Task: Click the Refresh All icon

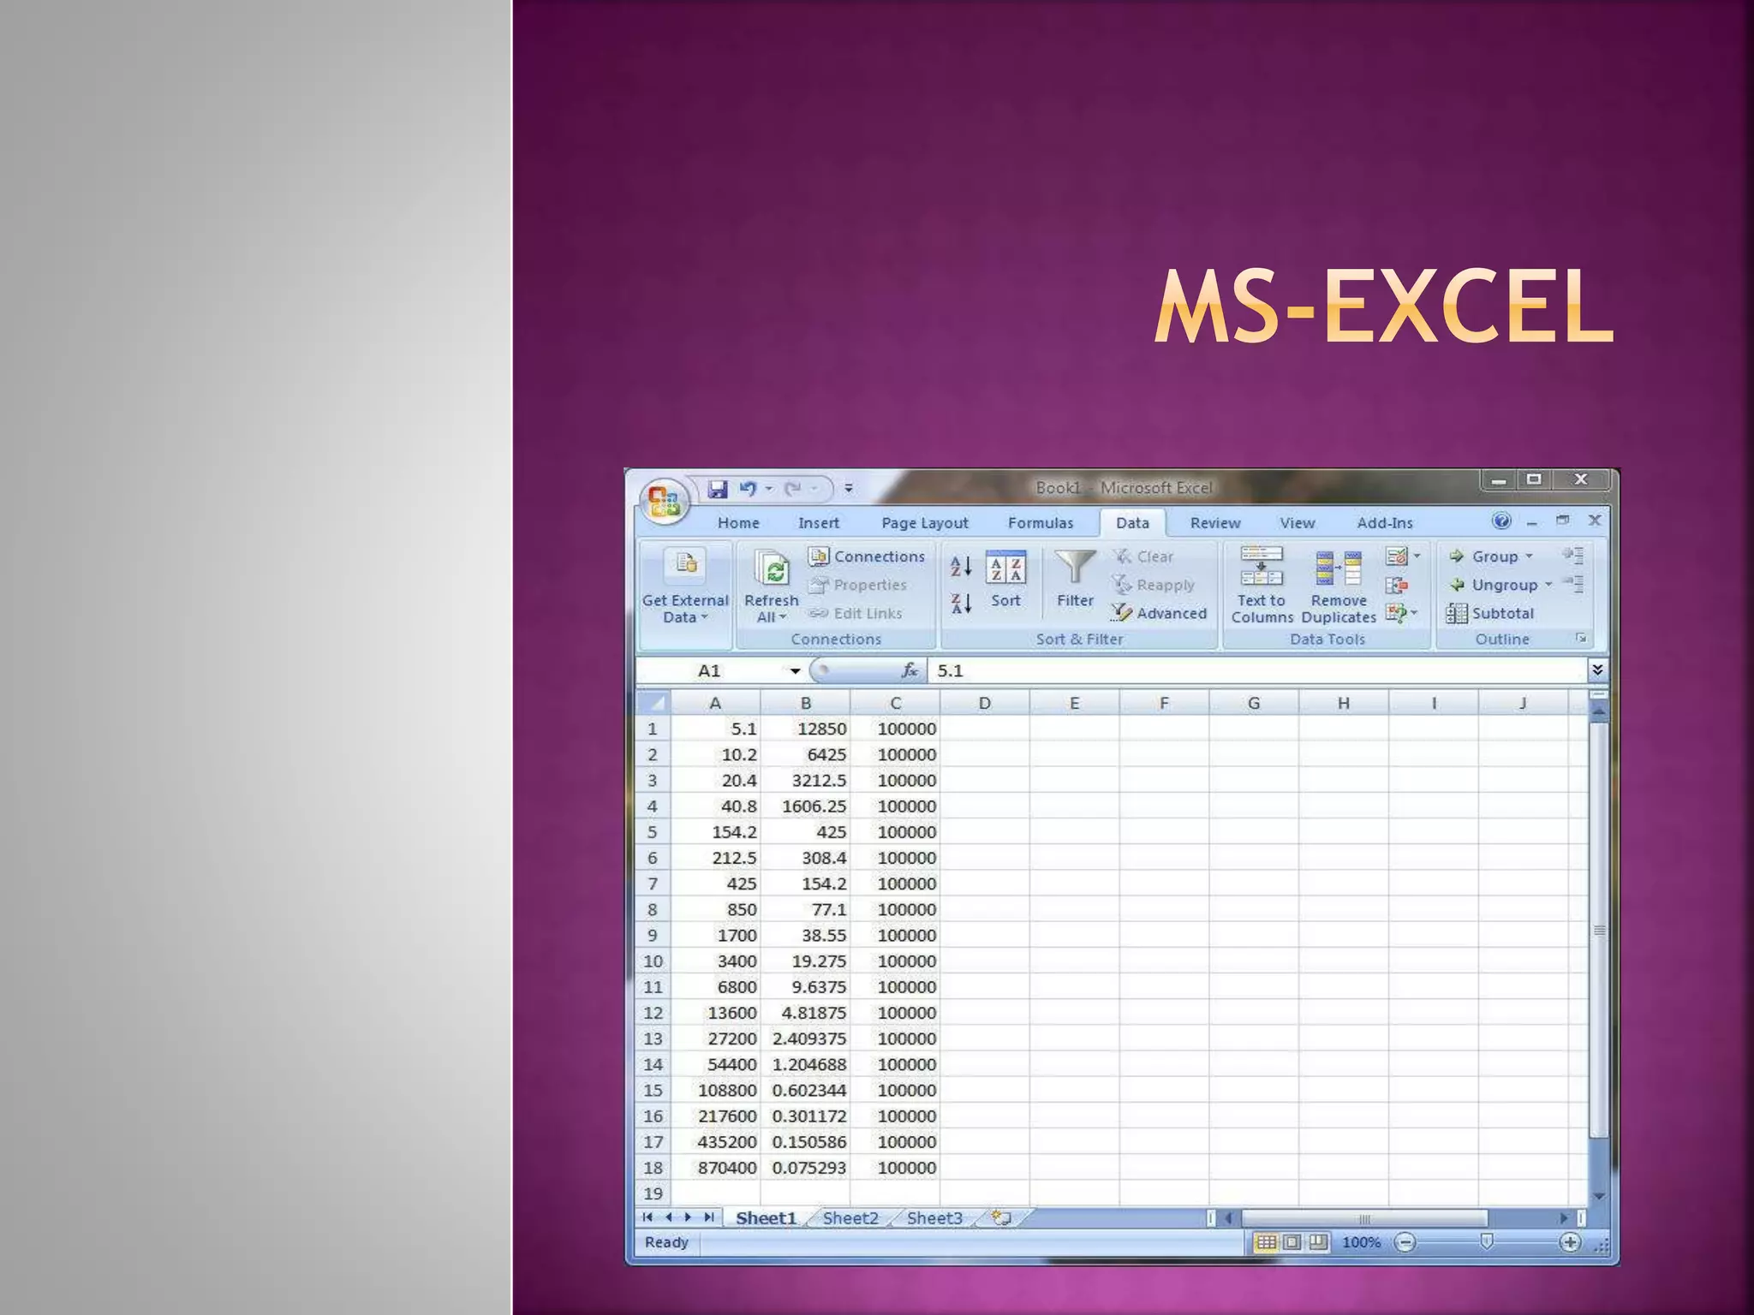Action: [x=772, y=568]
